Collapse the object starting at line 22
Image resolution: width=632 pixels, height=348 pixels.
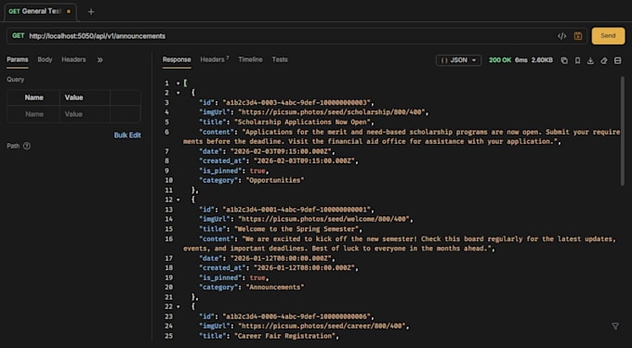178,307
